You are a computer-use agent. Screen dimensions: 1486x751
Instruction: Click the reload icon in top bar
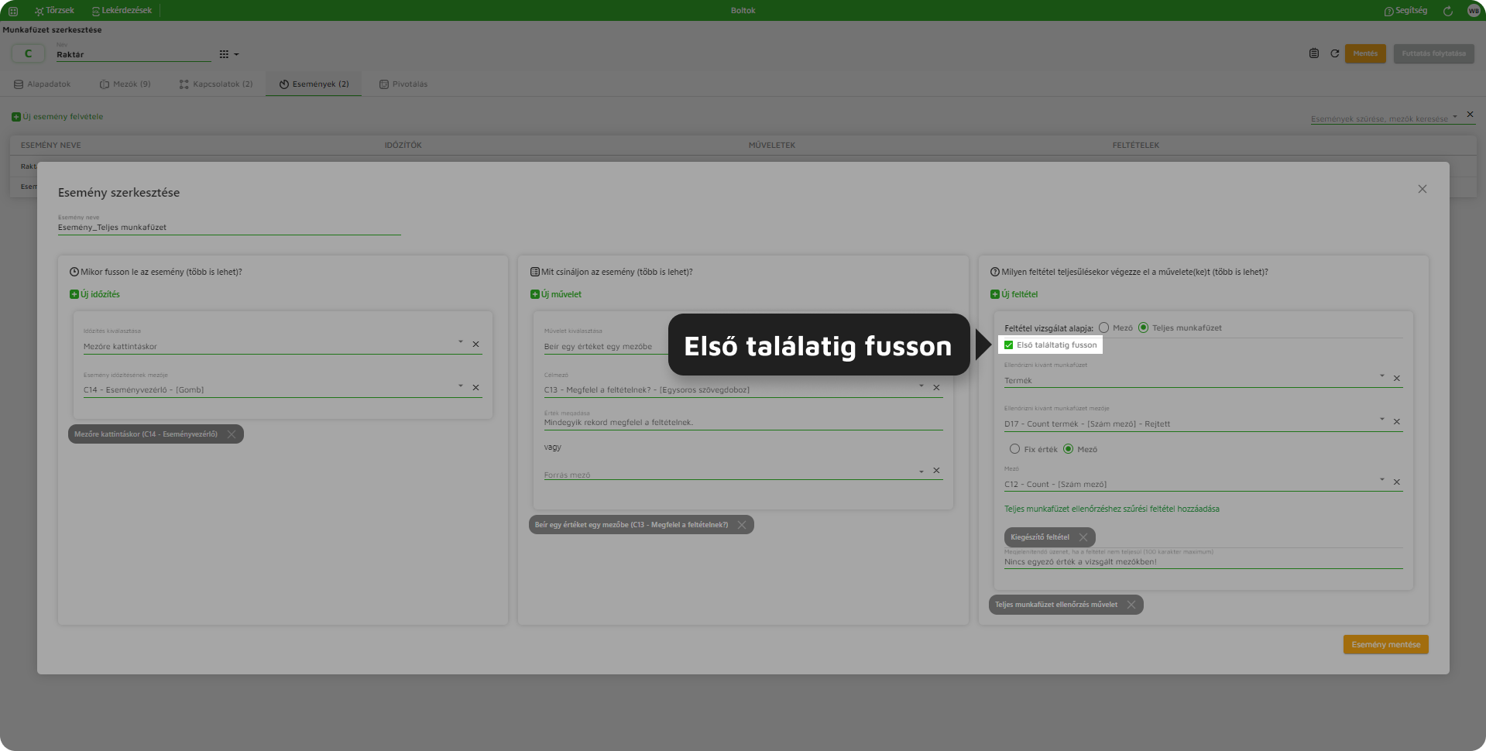point(1448,11)
